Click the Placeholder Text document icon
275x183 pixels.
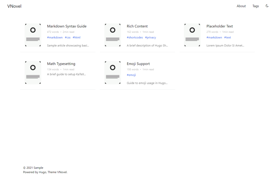click(x=192, y=35)
